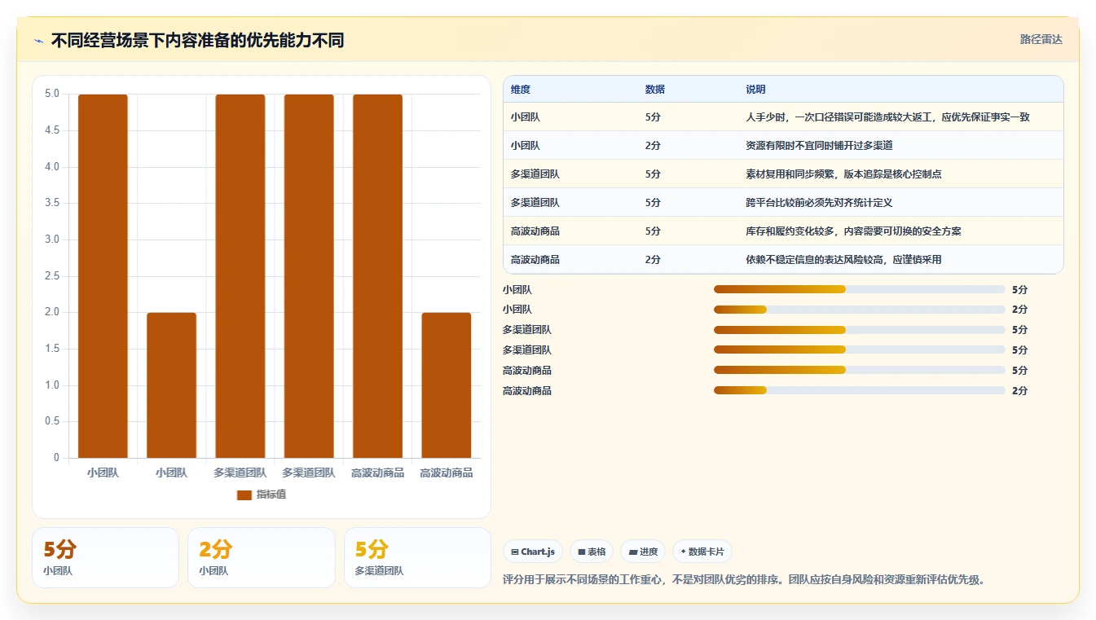This screenshot has width=1096, height=620.
Task: Click the title 不同经营场景下内容准备的优先能力不同
Action: [x=197, y=40]
